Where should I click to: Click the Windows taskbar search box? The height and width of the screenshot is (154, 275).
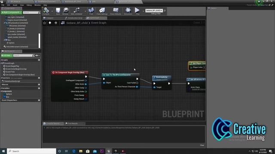tap(31, 151)
